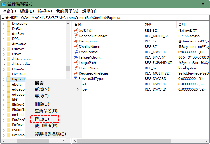The height and width of the screenshot is (144, 210).
Task: Click the ebdrv folder icon
Action: click(8, 84)
